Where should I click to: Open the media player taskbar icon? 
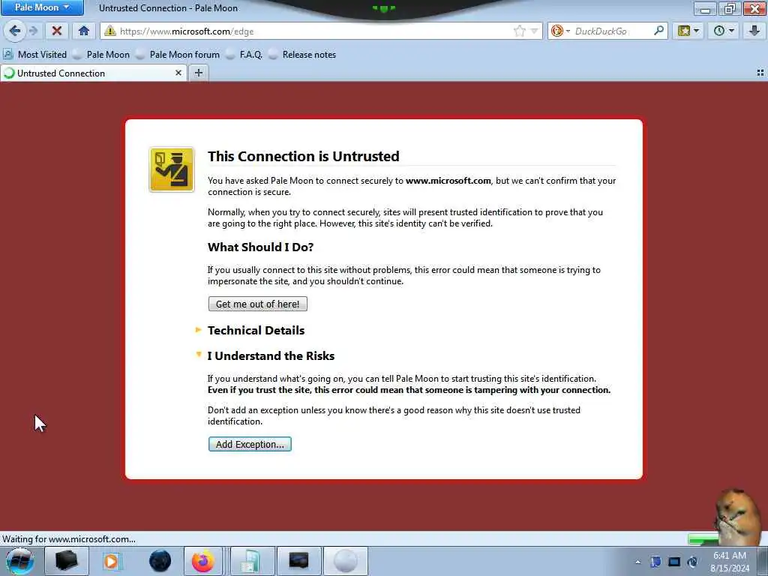(112, 561)
